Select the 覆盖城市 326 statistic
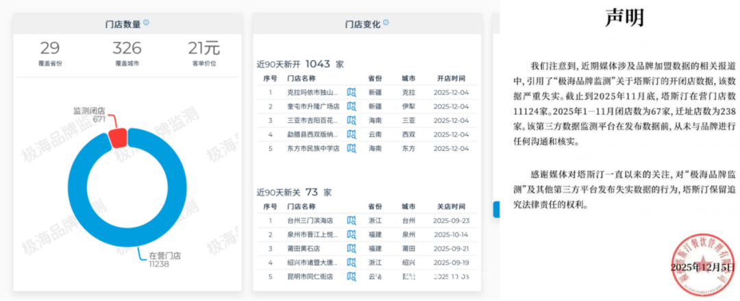This screenshot has height=301, width=740. pyautogui.click(x=127, y=53)
